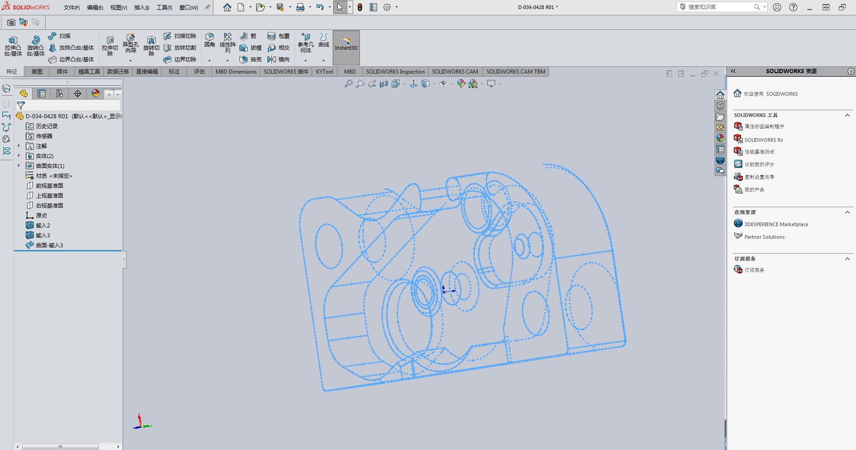Choose the Lofted Boss/Base tool (放样凸台/基体)
Viewport: 856px width, 450px height.
[71, 48]
